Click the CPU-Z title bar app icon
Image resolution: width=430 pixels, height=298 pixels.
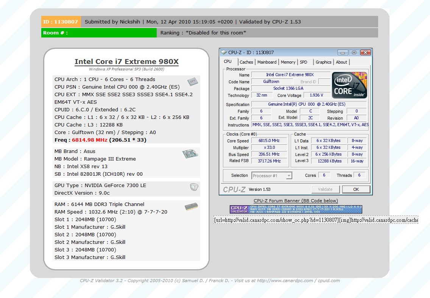pos(224,53)
